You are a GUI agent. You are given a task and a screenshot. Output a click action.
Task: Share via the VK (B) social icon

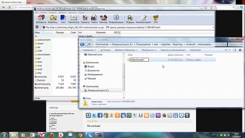pos(88,115)
